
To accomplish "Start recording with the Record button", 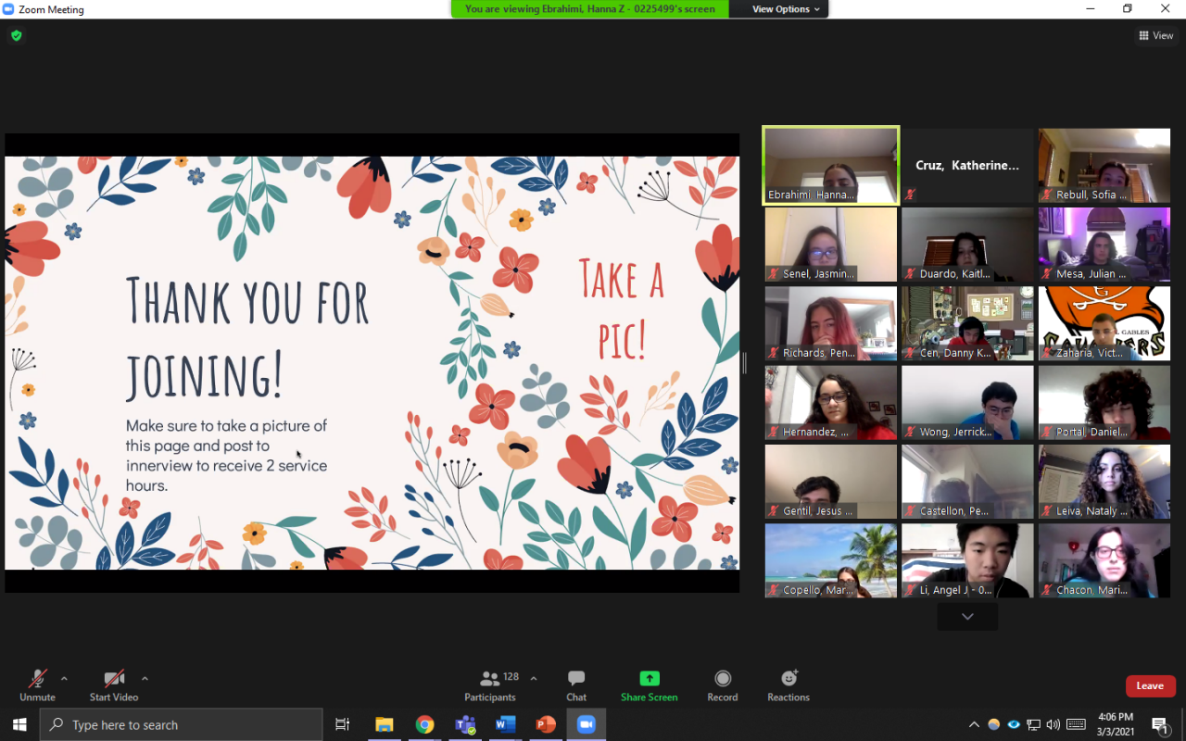I will point(723,685).
